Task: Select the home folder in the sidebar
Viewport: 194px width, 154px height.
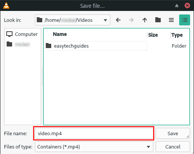Action: (x=18, y=44)
